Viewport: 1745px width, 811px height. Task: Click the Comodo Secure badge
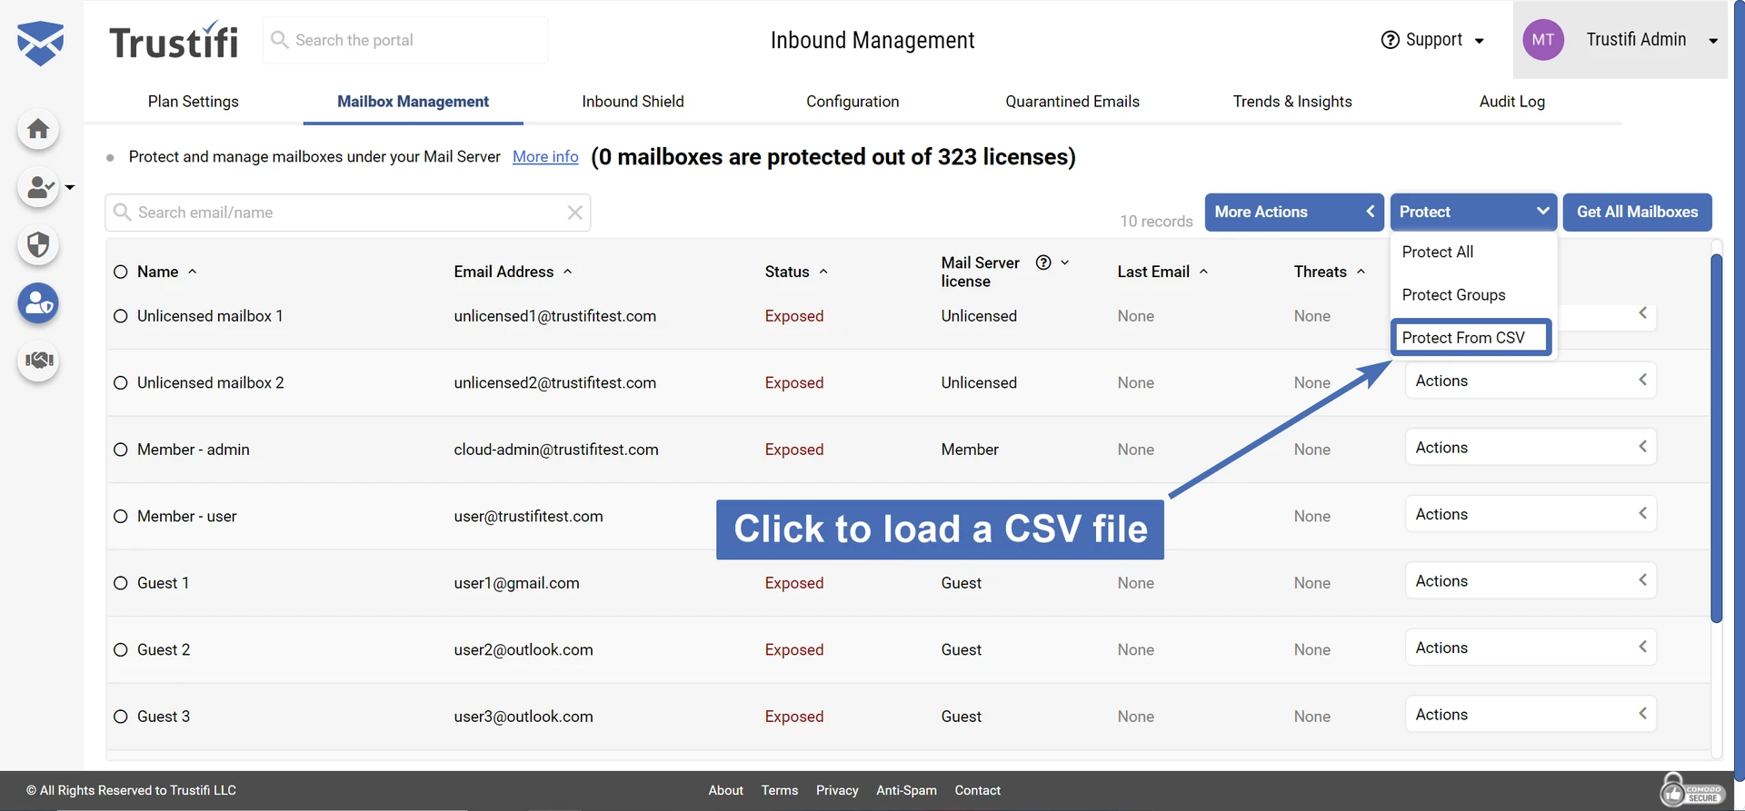(1691, 791)
